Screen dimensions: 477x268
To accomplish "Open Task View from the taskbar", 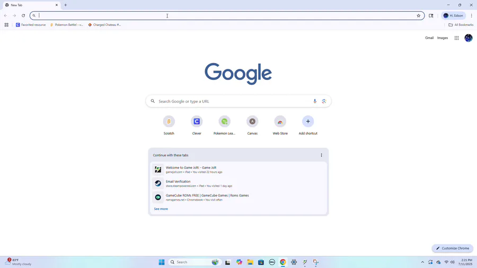I will (227, 262).
